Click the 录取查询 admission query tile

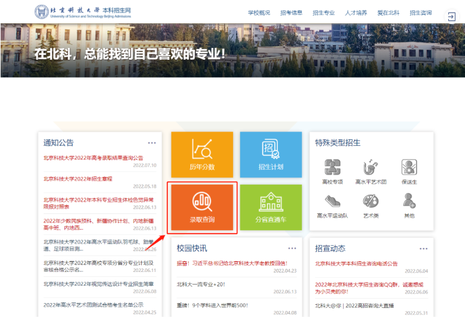click(202, 207)
